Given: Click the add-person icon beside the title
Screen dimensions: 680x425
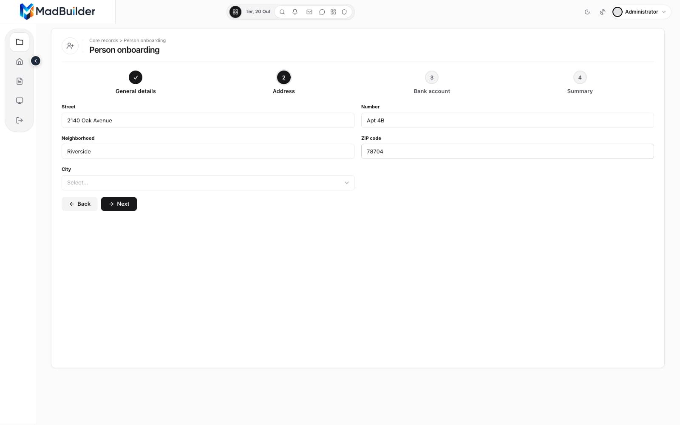Looking at the screenshot, I should [x=70, y=45].
